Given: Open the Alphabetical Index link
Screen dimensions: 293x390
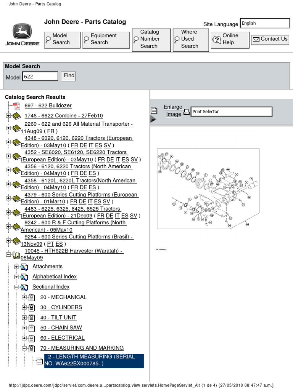Looking at the screenshot, I should [x=55, y=277].
